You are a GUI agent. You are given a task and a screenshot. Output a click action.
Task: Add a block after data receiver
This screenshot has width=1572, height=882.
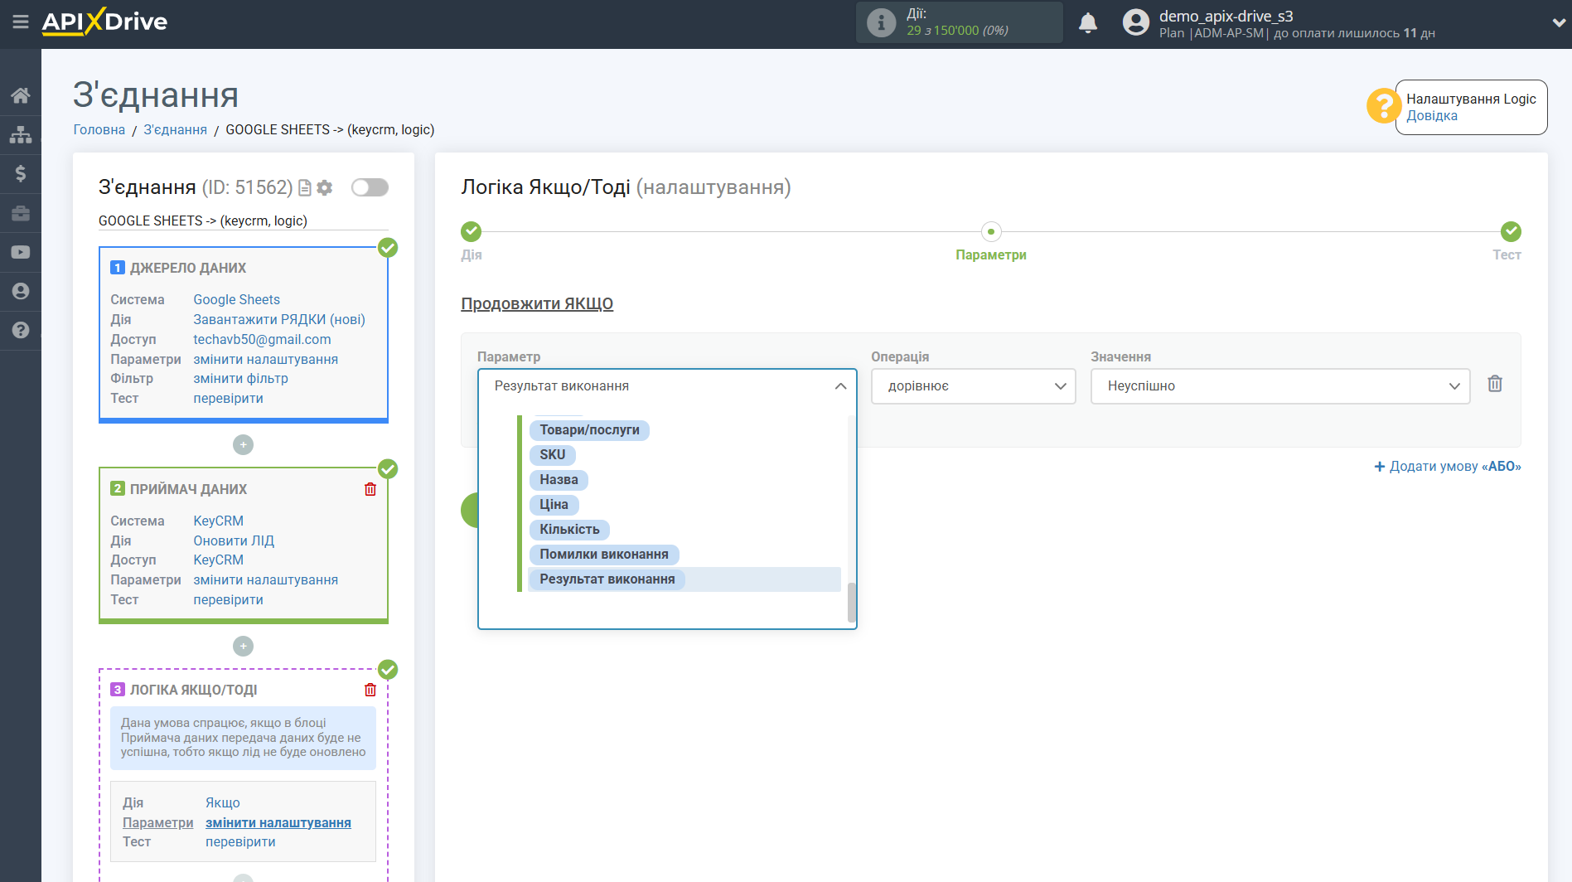(x=243, y=646)
